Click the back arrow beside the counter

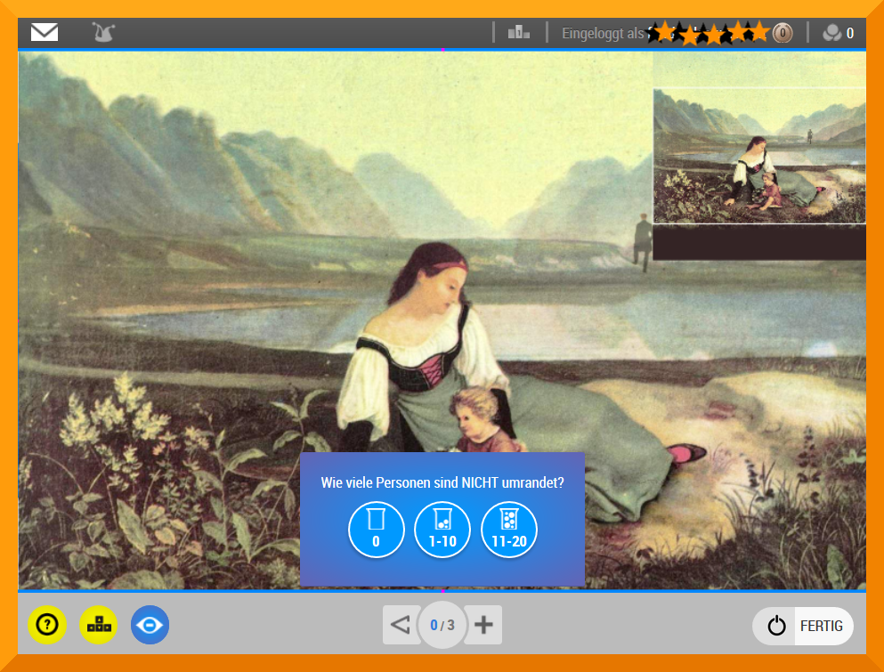[401, 625]
